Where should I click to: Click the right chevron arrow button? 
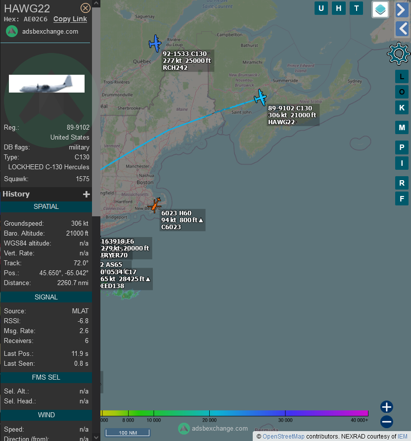click(402, 9)
